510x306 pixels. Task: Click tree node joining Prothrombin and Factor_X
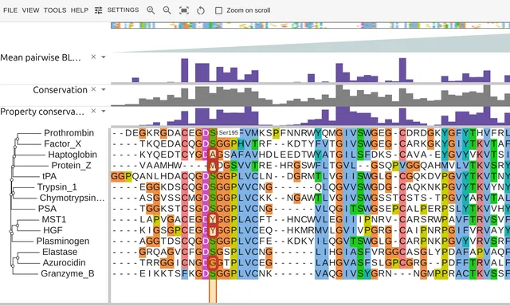coord(18,139)
